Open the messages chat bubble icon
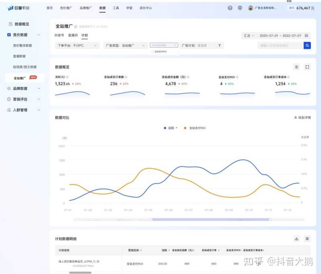 (x=240, y=8)
